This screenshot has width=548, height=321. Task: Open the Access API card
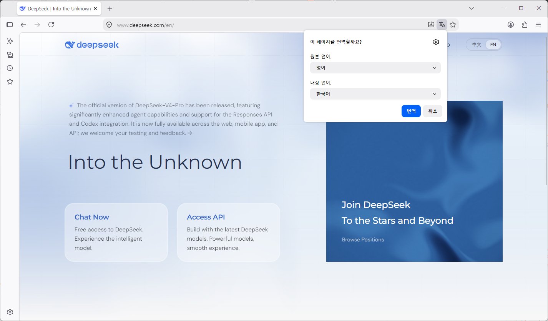pyautogui.click(x=229, y=232)
